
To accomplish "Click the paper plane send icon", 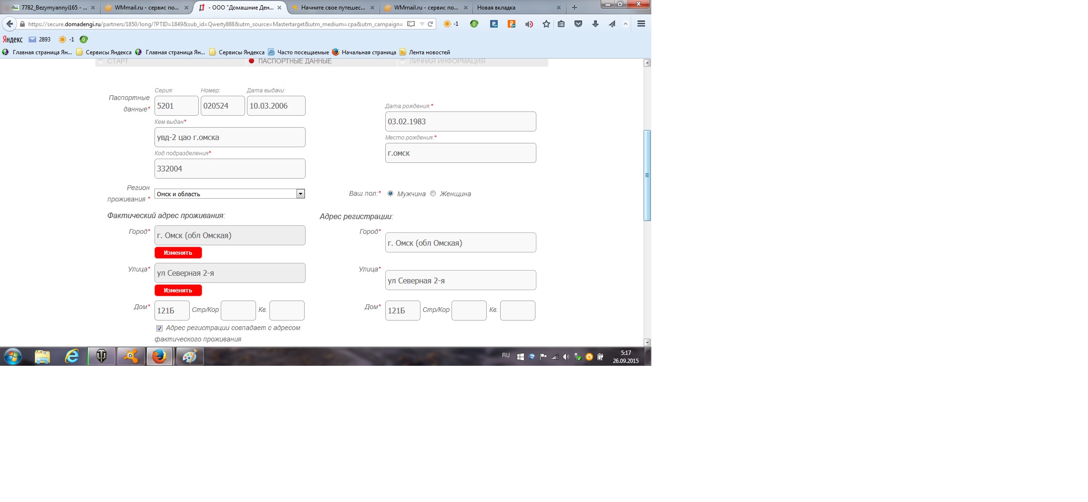I will [x=612, y=24].
